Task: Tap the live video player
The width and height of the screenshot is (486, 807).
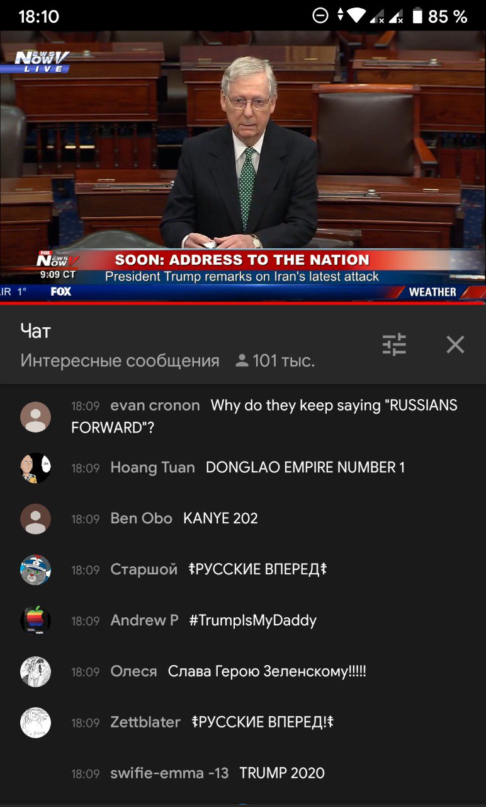Action: click(243, 166)
